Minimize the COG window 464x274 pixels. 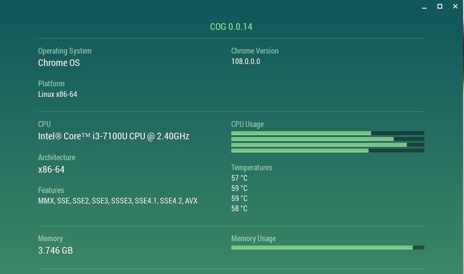click(424, 7)
